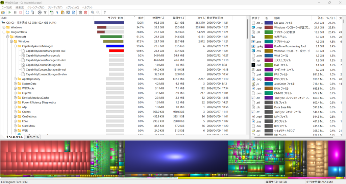Sort by 物理サイズ column header
This screenshot has height=184, width=346.
[x=157, y=18]
